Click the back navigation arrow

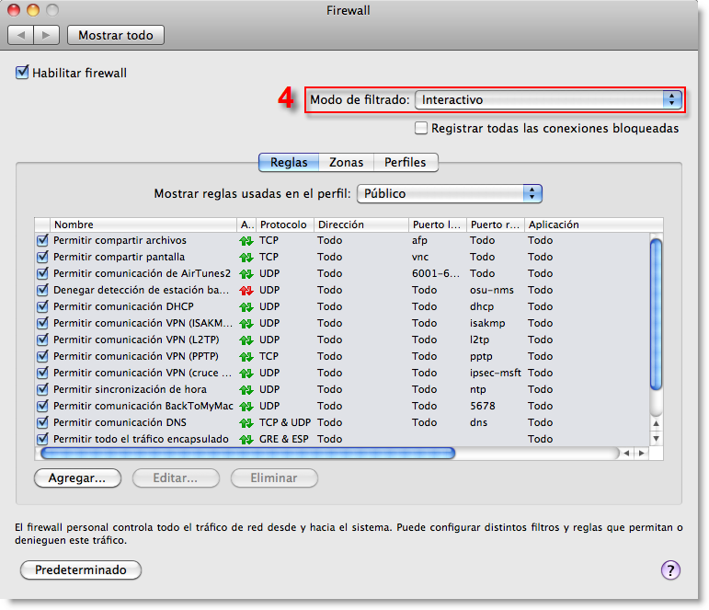22,35
